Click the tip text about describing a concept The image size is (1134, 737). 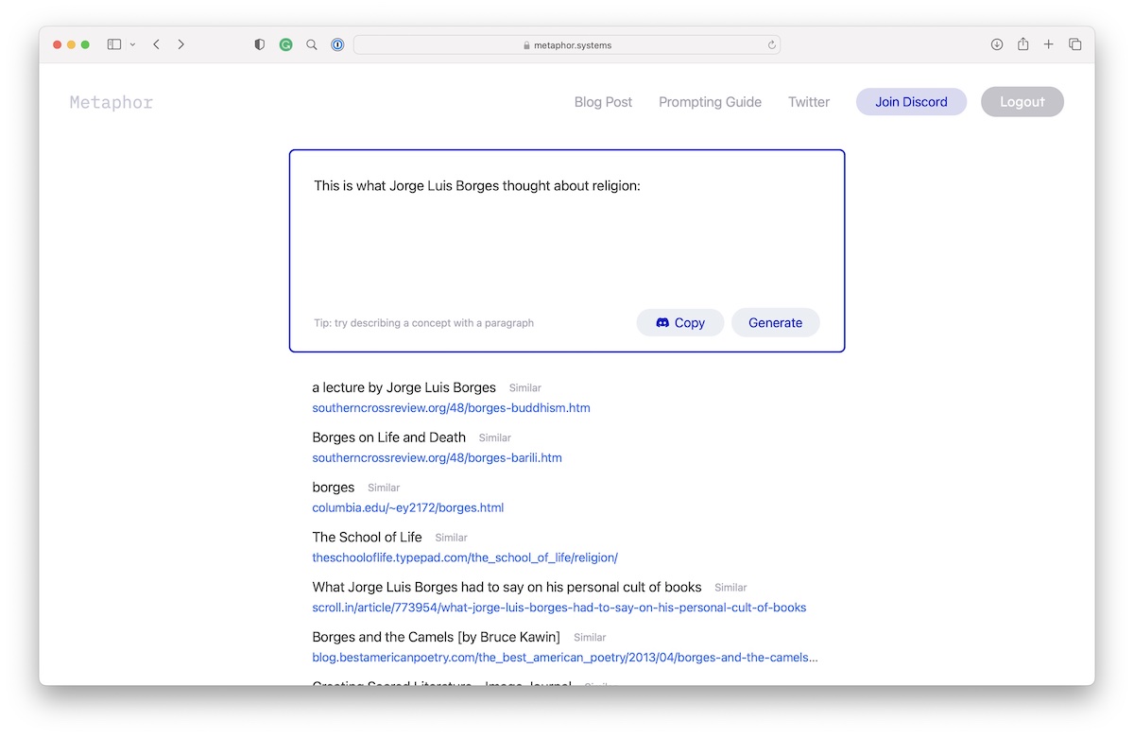[x=423, y=323]
